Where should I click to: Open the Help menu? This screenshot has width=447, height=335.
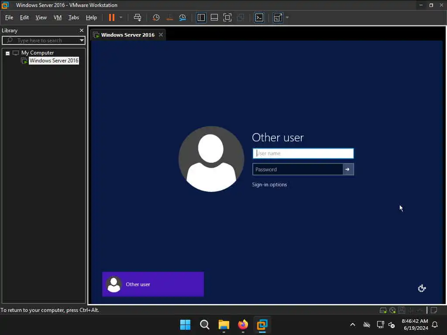[x=91, y=17]
